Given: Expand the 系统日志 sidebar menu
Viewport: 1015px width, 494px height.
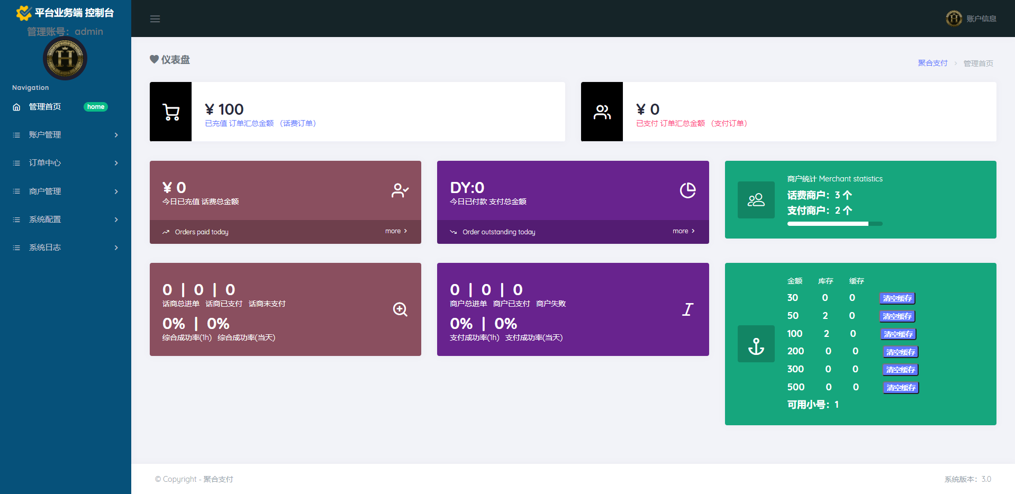Looking at the screenshot, I should pos(65,248).
